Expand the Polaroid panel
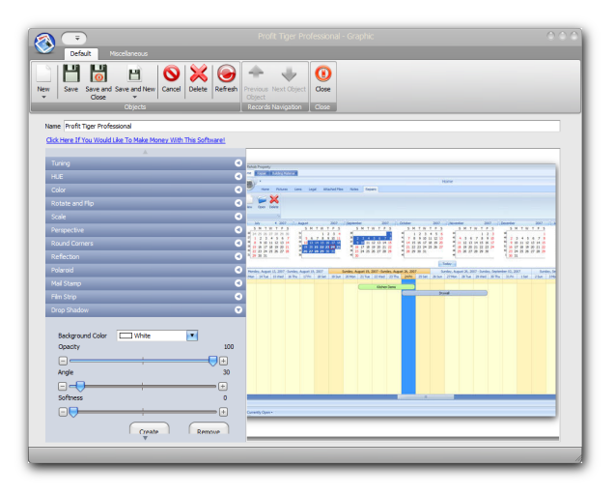Image resolution: width=615 pixels, height=496 pixels. click(146, 270)
